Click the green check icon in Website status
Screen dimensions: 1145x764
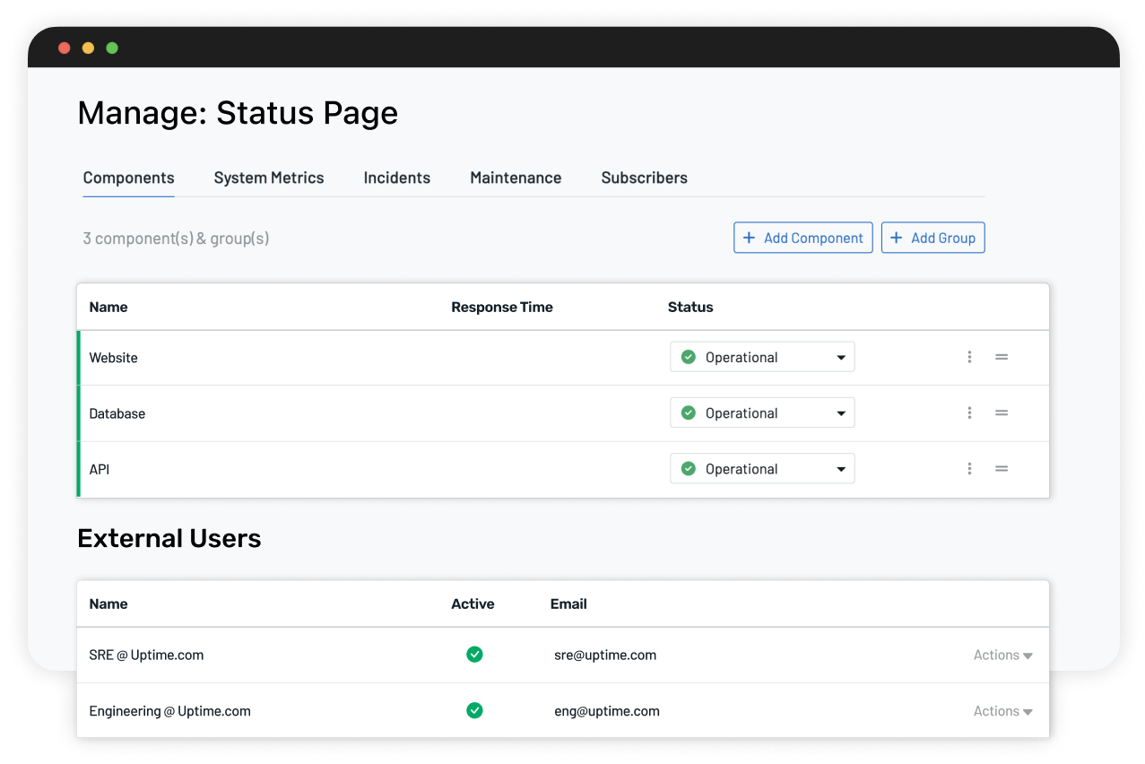[x=689, y=357]
